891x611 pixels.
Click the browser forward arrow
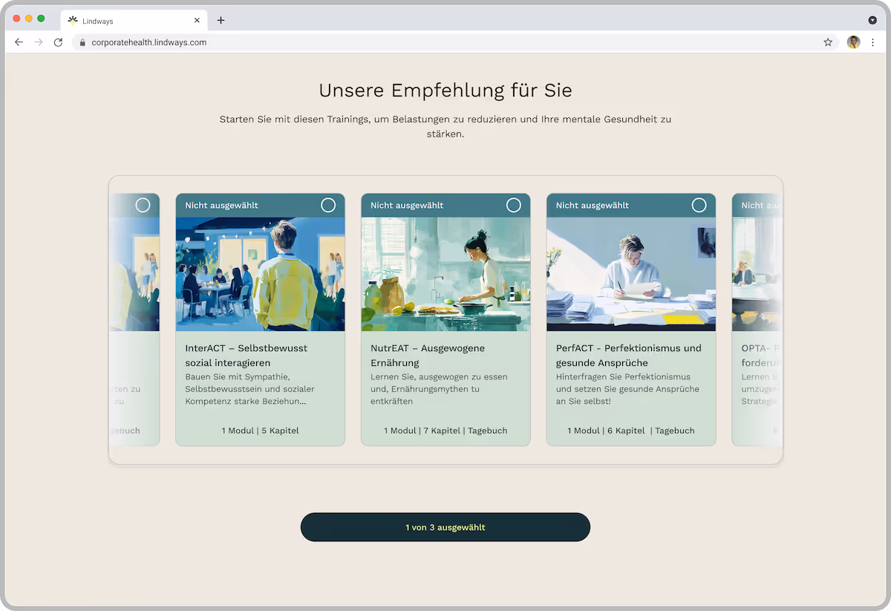pyautogui.click(x=39, y=42)
